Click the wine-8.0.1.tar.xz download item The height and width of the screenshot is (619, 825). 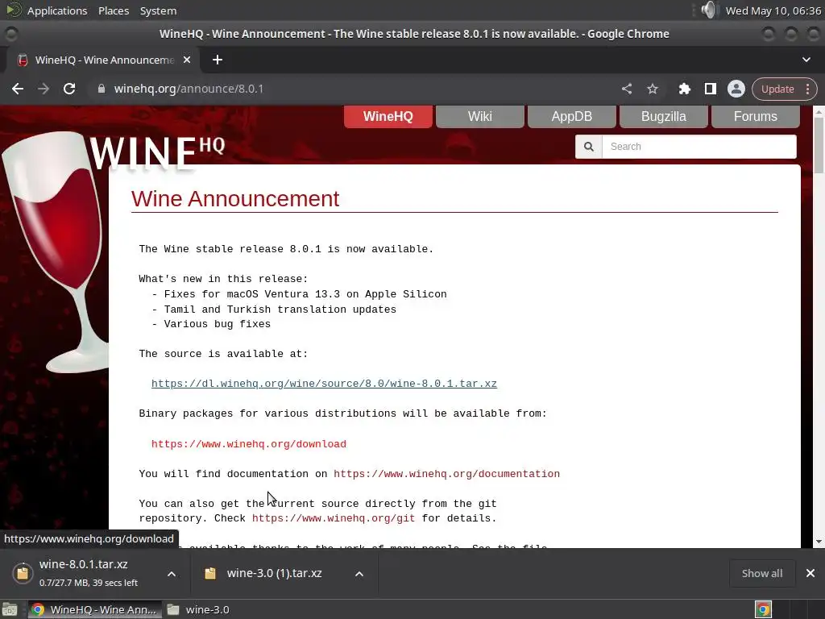[83, 573]
